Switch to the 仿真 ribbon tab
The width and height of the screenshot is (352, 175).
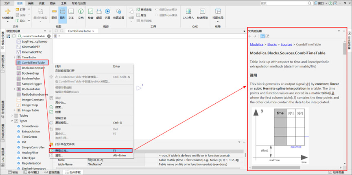pyautogui.click(x=42, y=3)
